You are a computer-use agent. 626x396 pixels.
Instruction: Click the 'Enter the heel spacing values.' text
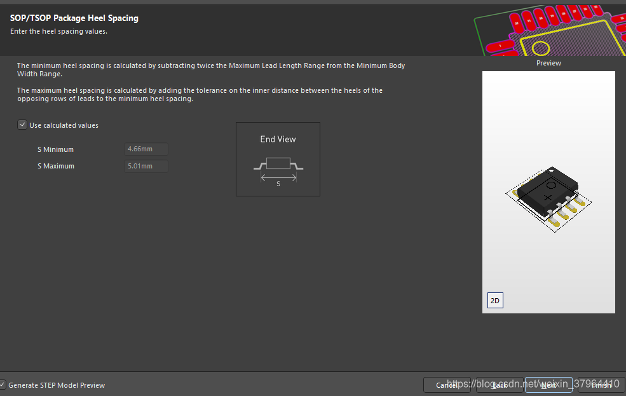[58, 31]
